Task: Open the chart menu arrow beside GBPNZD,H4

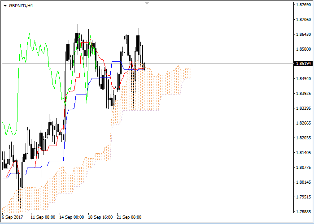Action: [5, 6]
